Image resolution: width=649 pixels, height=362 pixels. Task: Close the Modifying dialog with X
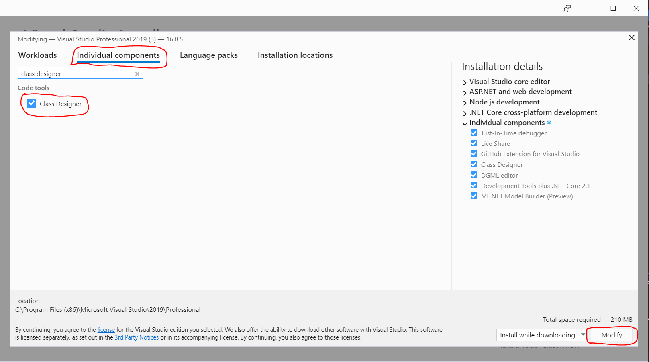click(x=631, y=37)
